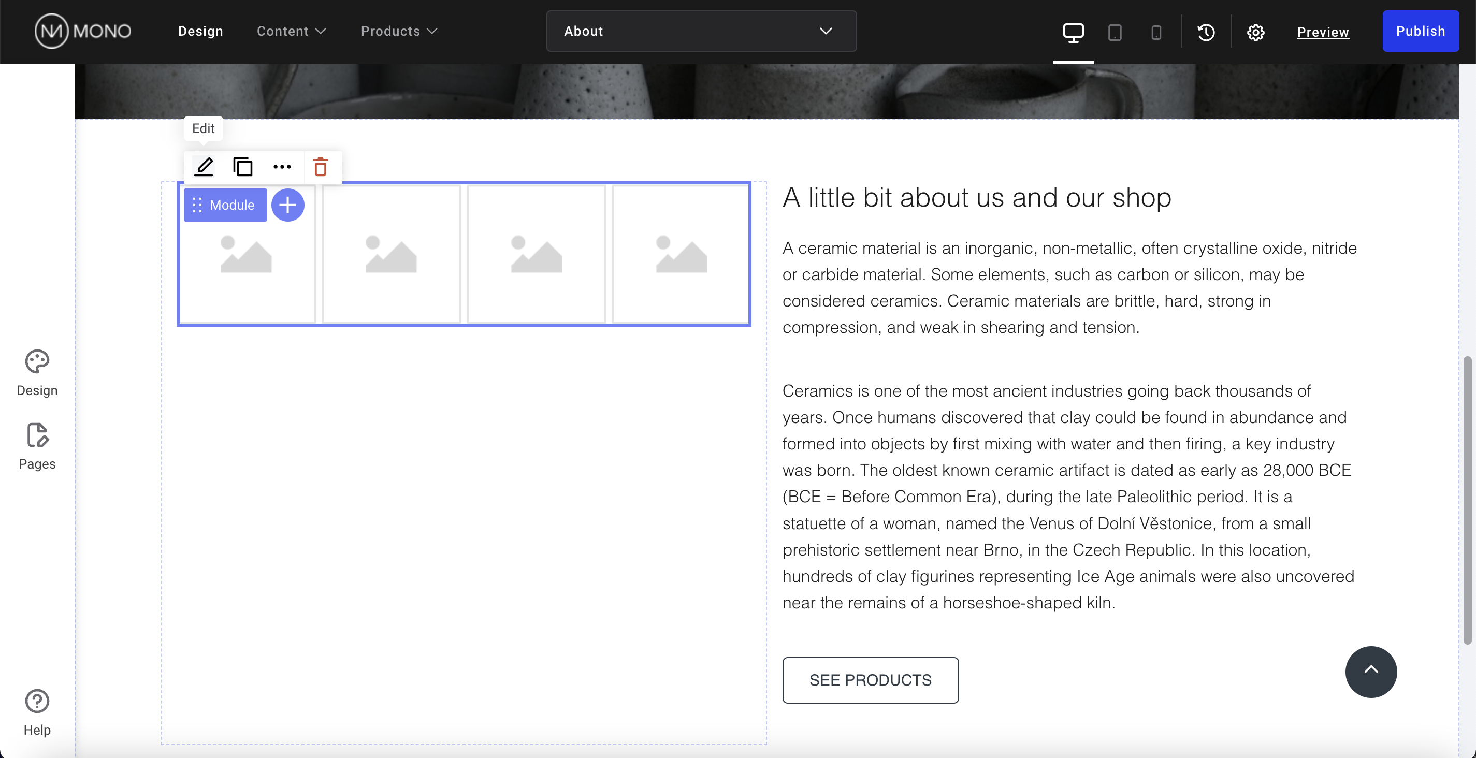The width and height of the screenshot is (1476, 758).
Task: Switch to tablet view
Action: point(1115,32)
